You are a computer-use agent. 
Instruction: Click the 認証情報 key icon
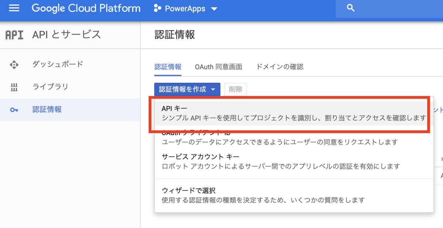click(x=14, y=110)
